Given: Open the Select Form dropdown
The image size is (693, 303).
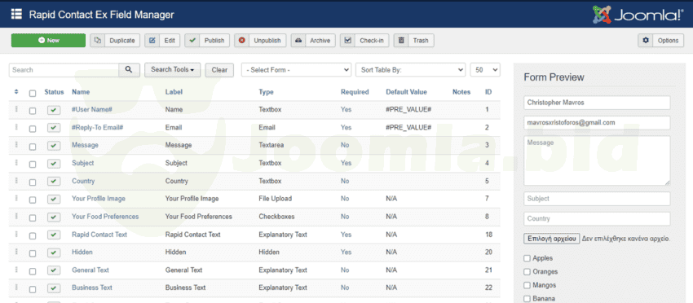Looking at the screenshot, I should tap(296, 70).
